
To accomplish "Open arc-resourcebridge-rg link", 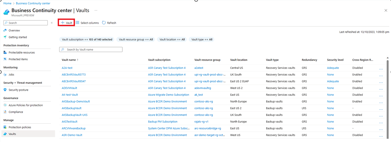I will (x=208, y=128).
